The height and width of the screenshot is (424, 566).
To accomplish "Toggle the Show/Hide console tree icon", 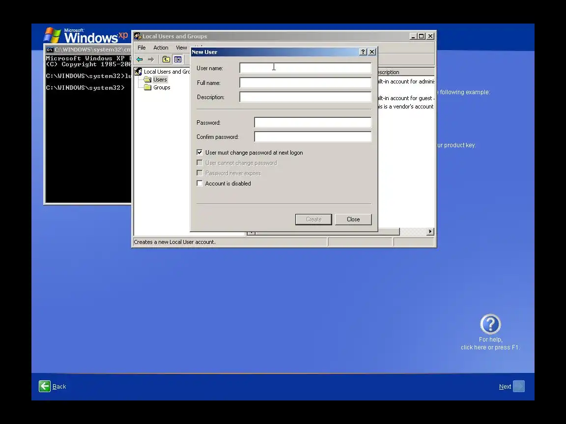I will click(177, 59).
